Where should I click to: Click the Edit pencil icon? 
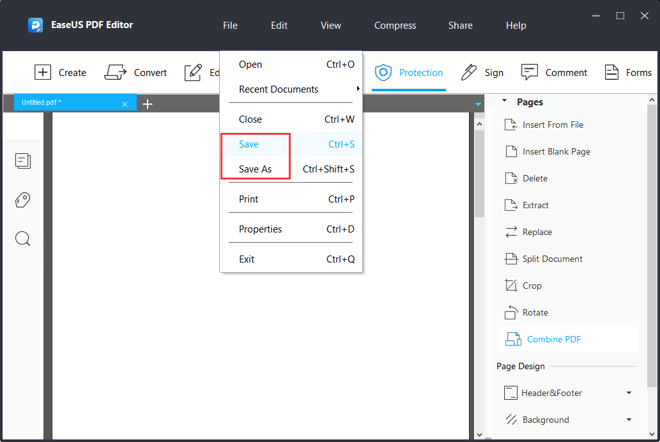(193, 72)
